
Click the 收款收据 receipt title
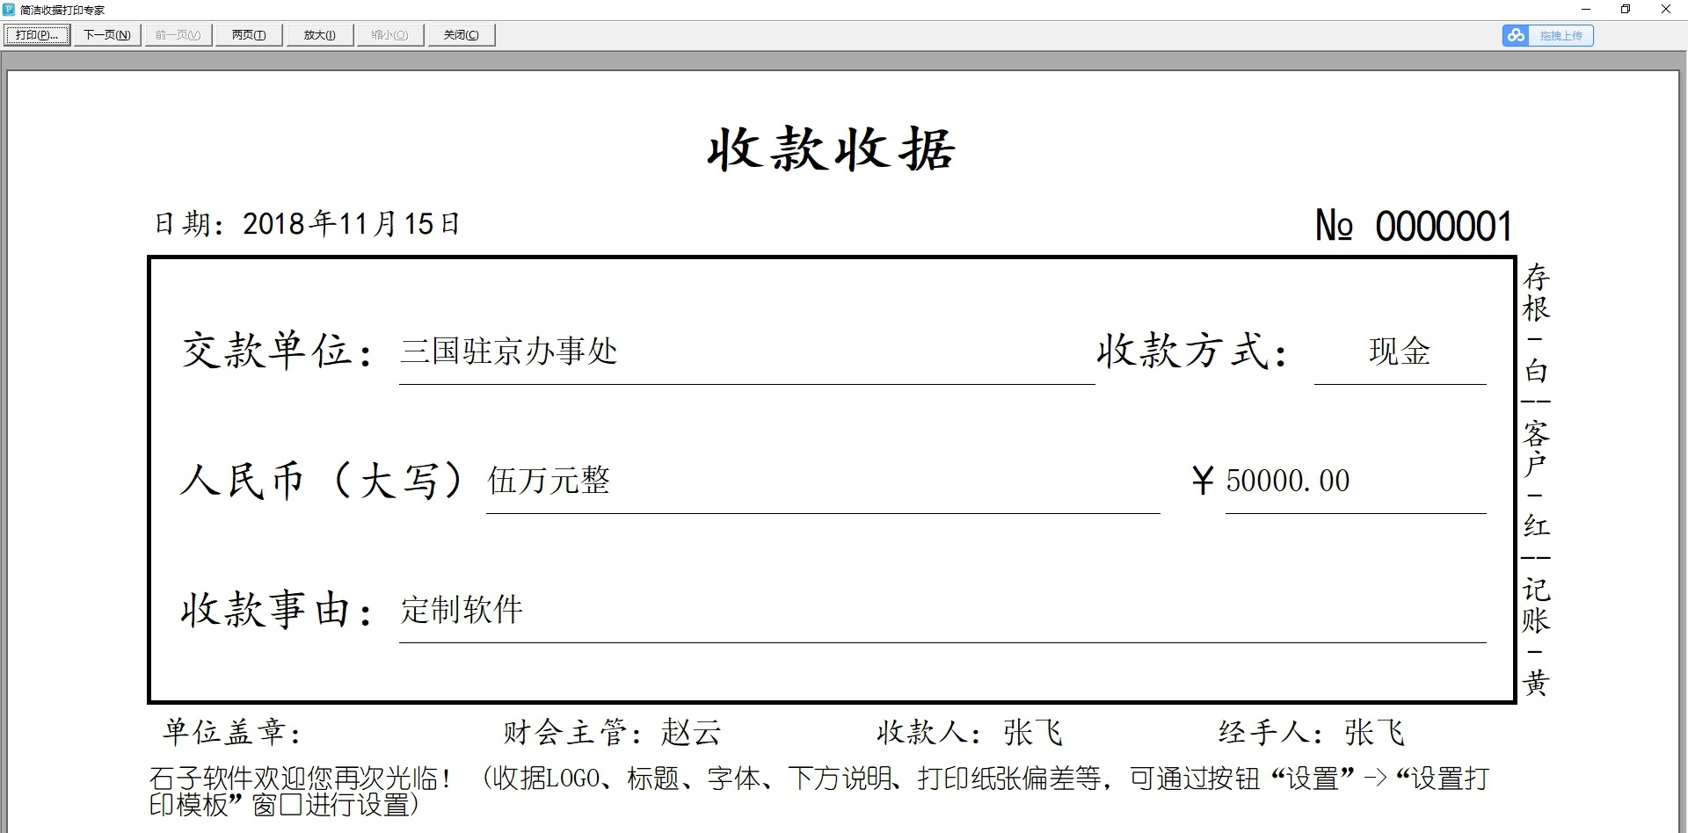(x=831, y=149)
